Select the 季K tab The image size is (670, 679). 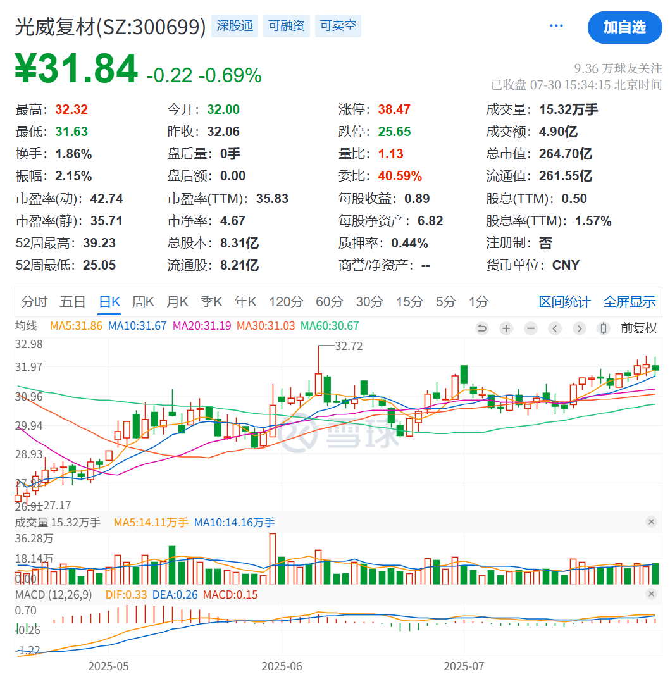point(211,302)
